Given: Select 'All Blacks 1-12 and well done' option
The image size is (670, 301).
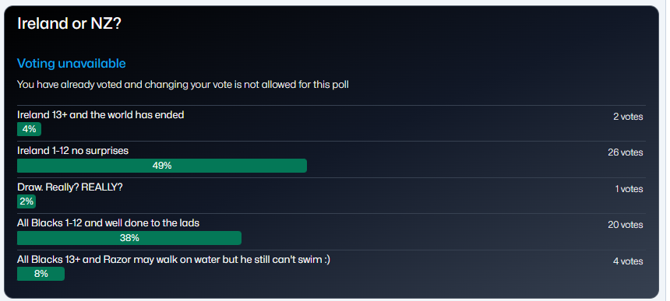Looking at the screenshot, I should pyautogui.click(x=108, y=223).
